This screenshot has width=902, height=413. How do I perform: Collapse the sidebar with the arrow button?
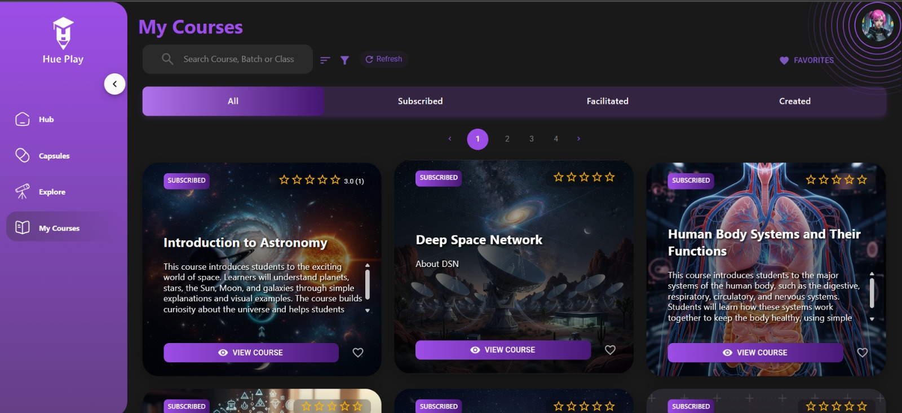click(x=114, y=84)
